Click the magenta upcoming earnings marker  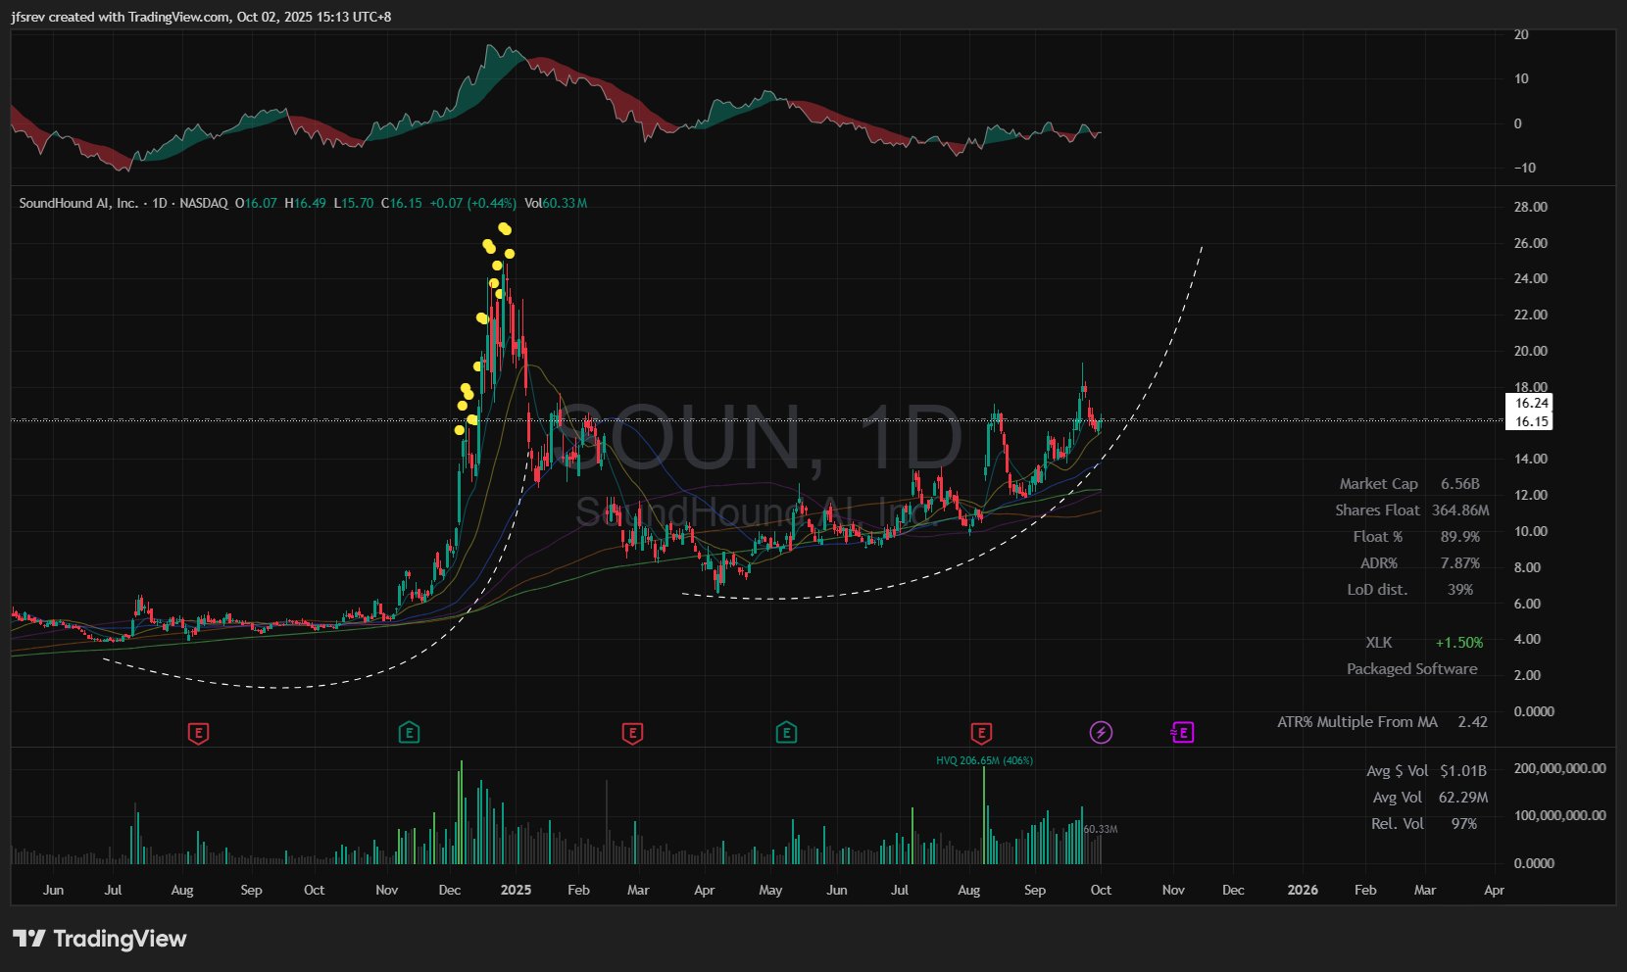[1182, 732]
